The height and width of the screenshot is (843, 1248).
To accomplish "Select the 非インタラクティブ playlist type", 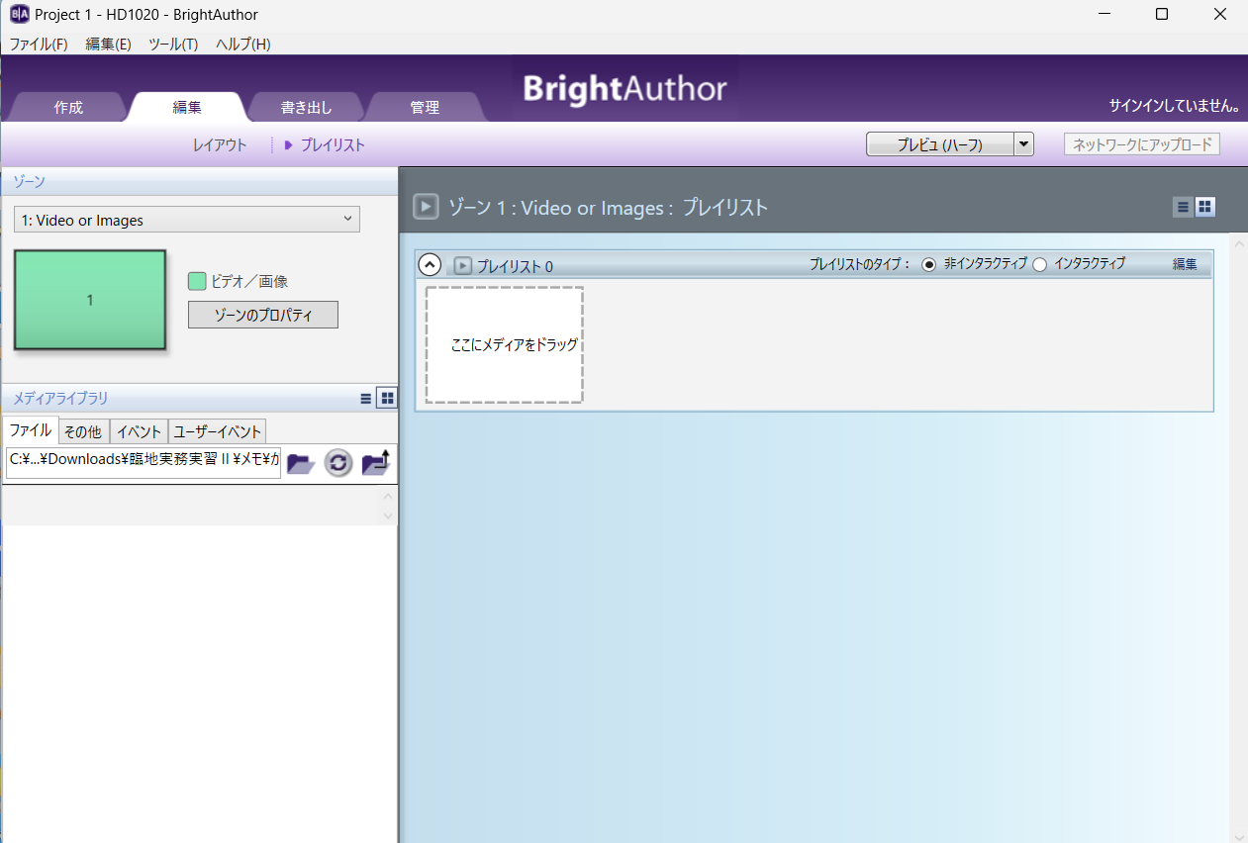I will [927, 264].
